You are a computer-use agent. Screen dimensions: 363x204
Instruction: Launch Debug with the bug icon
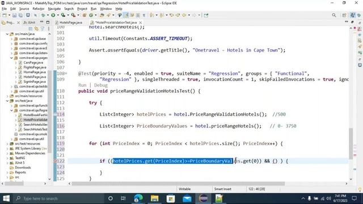pyautogui.click(x=43, y=15)
